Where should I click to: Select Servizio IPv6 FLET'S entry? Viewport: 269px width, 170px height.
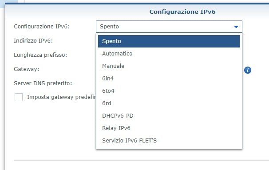tap(169, 141)
